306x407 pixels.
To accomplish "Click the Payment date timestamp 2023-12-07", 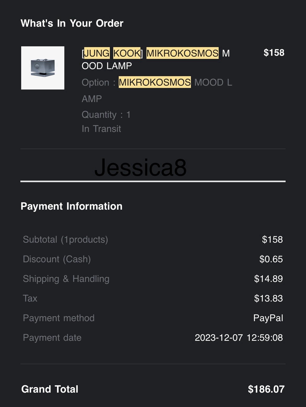I will [x=239, y=338].
